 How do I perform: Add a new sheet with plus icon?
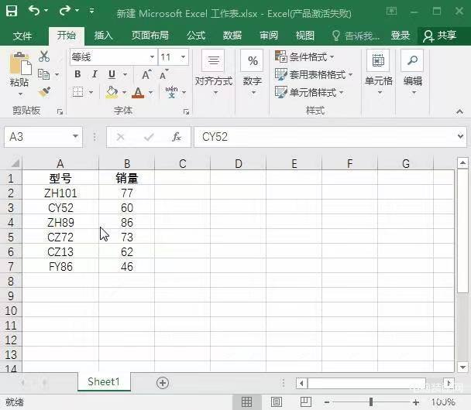[x=163, y=383]
